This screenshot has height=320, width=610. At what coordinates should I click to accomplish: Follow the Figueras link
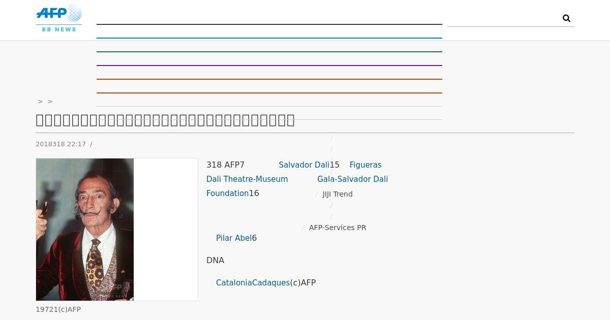[365, 165]
